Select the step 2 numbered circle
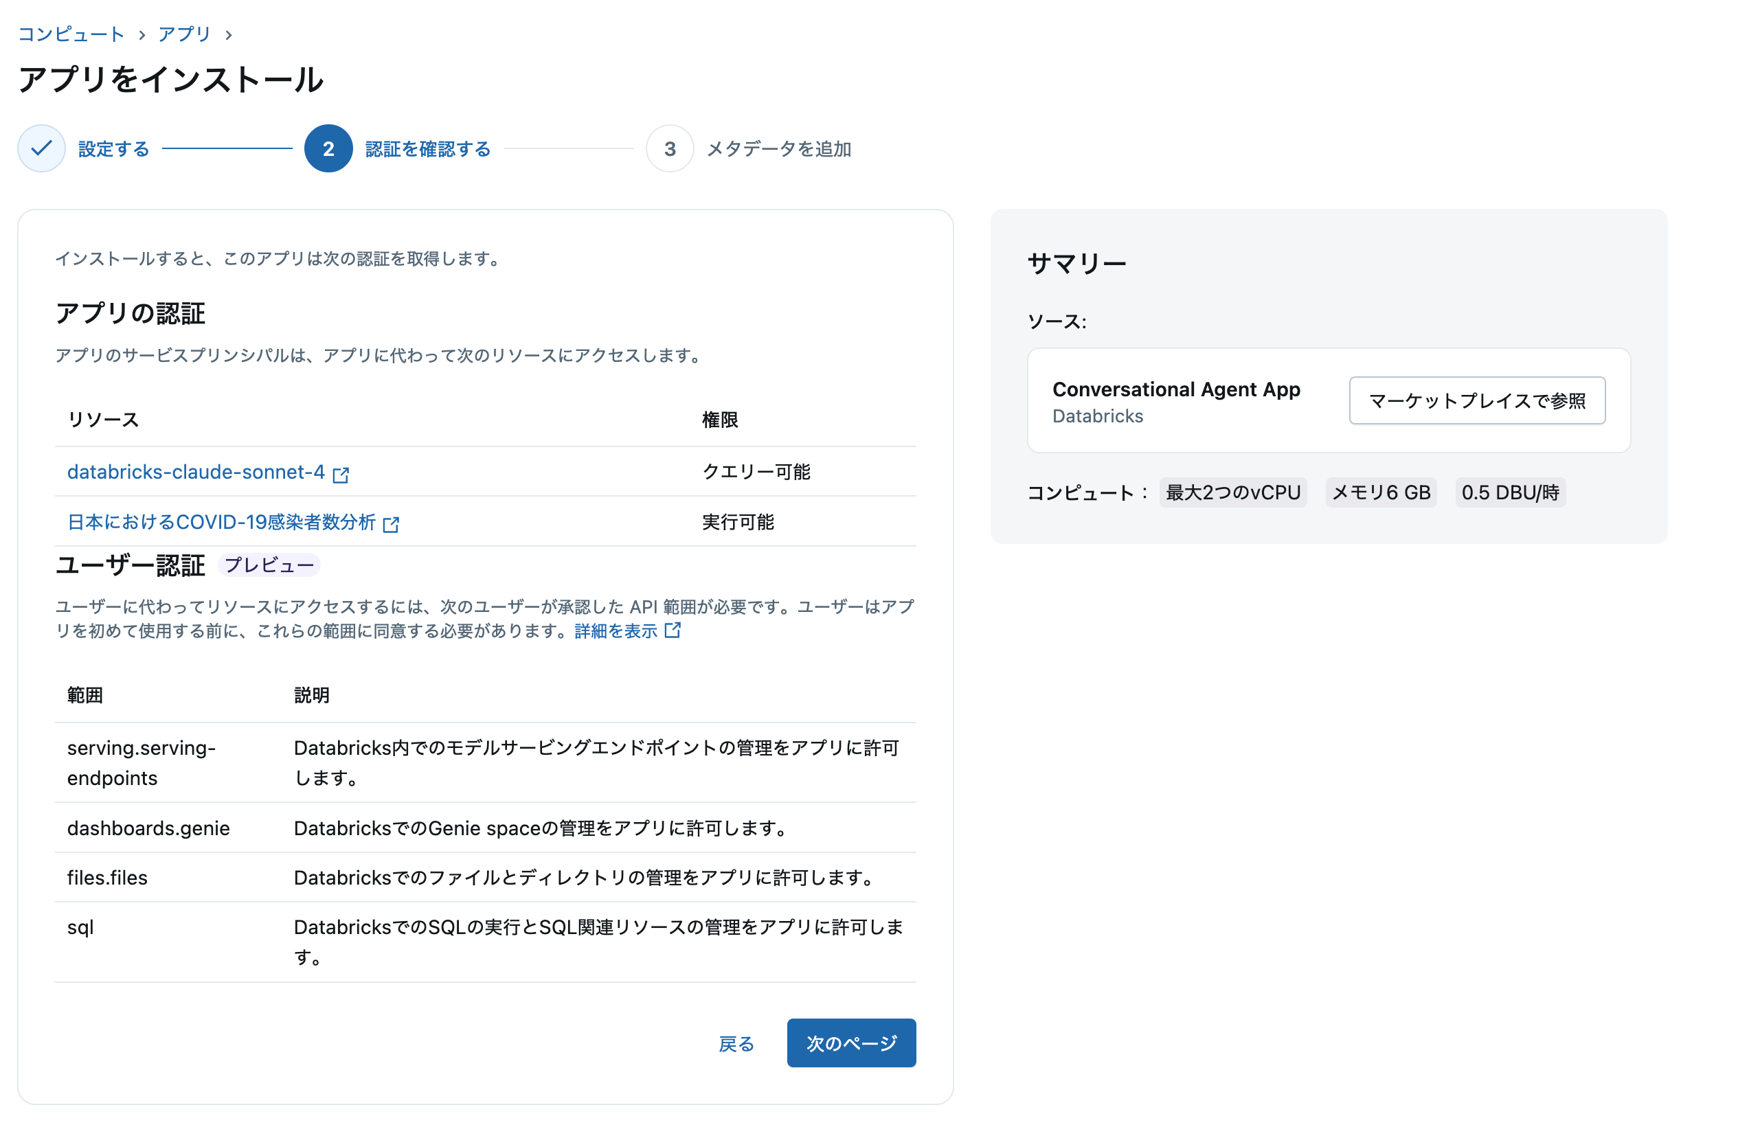 click(x=328, y=148)
